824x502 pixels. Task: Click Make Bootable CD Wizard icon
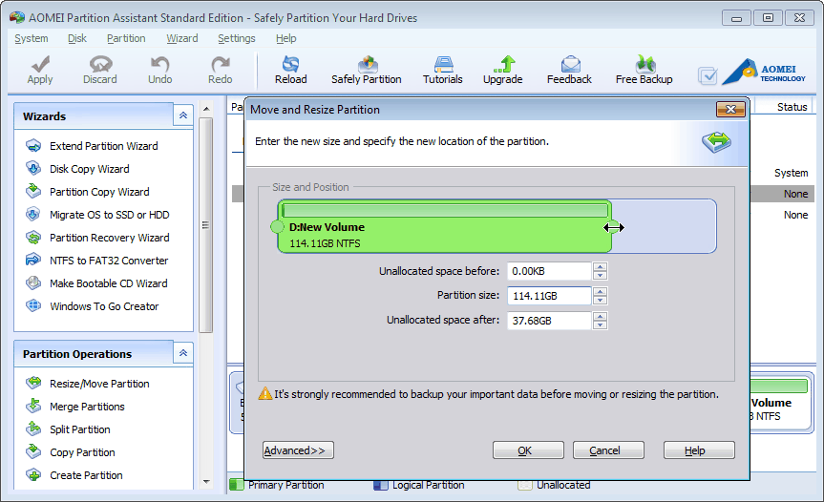(33, 283)
